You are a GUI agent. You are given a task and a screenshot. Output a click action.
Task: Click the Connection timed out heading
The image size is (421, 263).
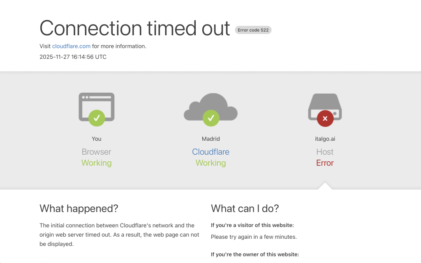tap(134, 28)
